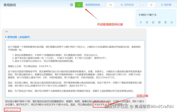
Task: Click the final answer text starting 在比较小数9.9和9.11时
Action: 75,103
